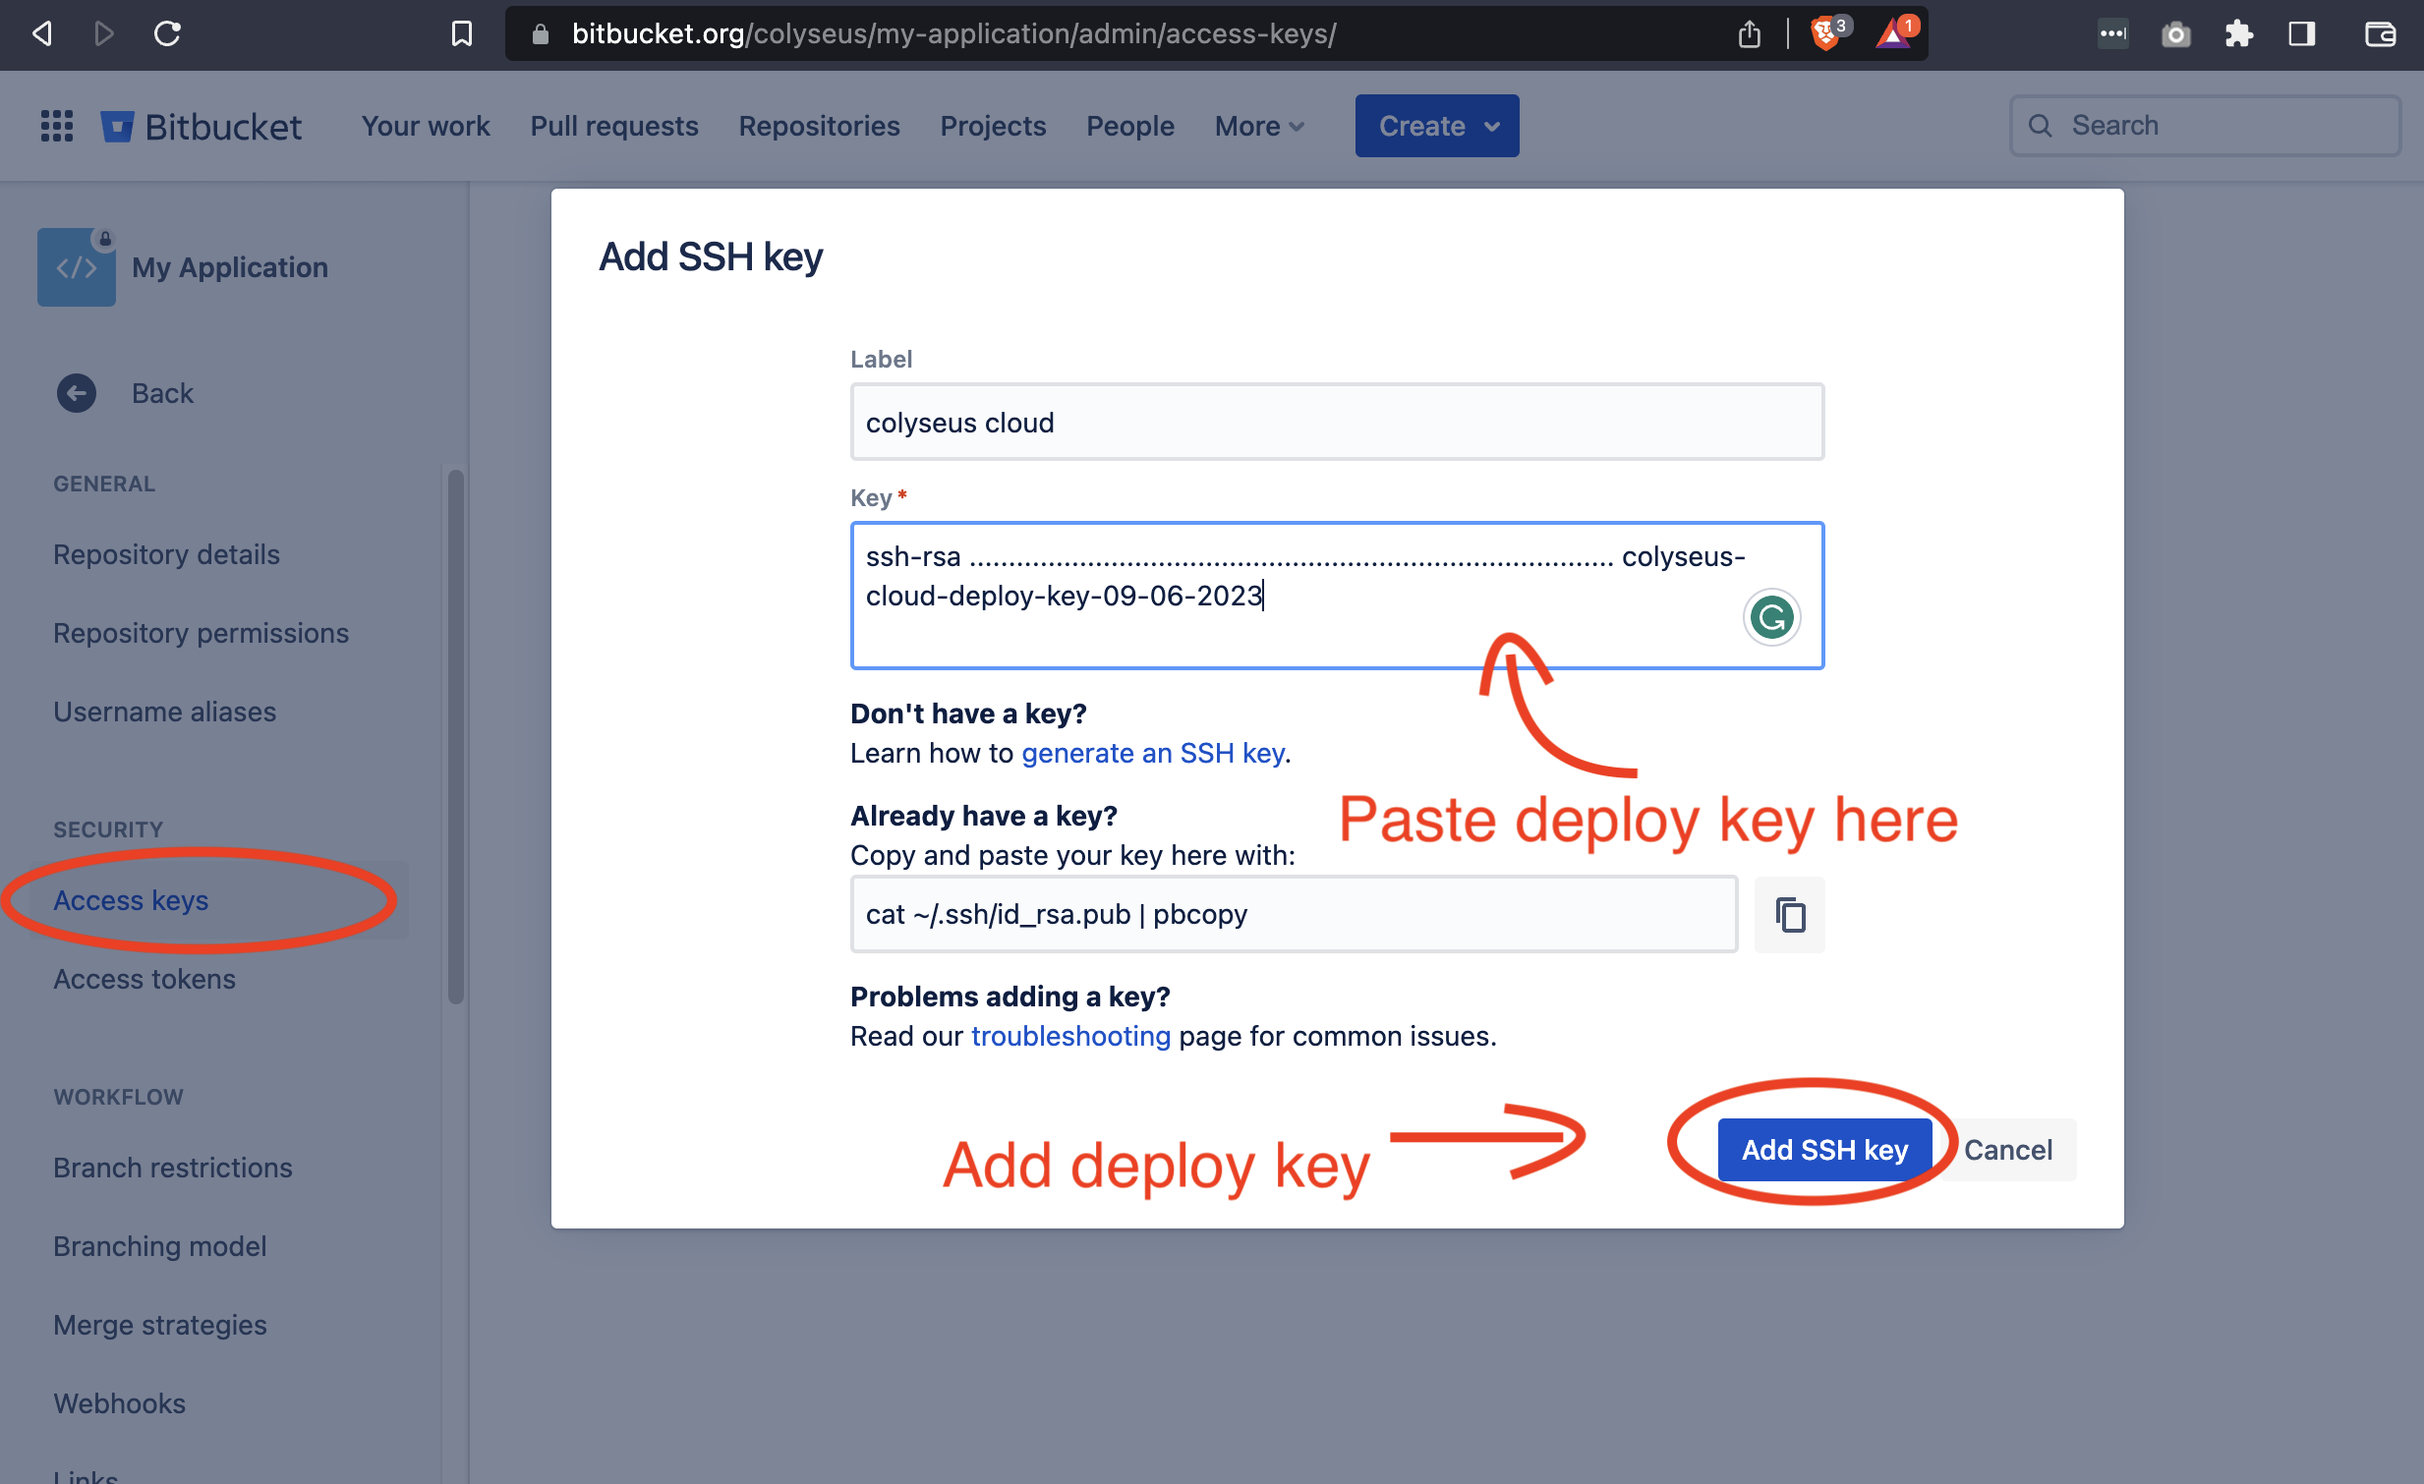Click the Add SSH key button
The height and width of the screenshot is (1484, 2424).
1824,1150
